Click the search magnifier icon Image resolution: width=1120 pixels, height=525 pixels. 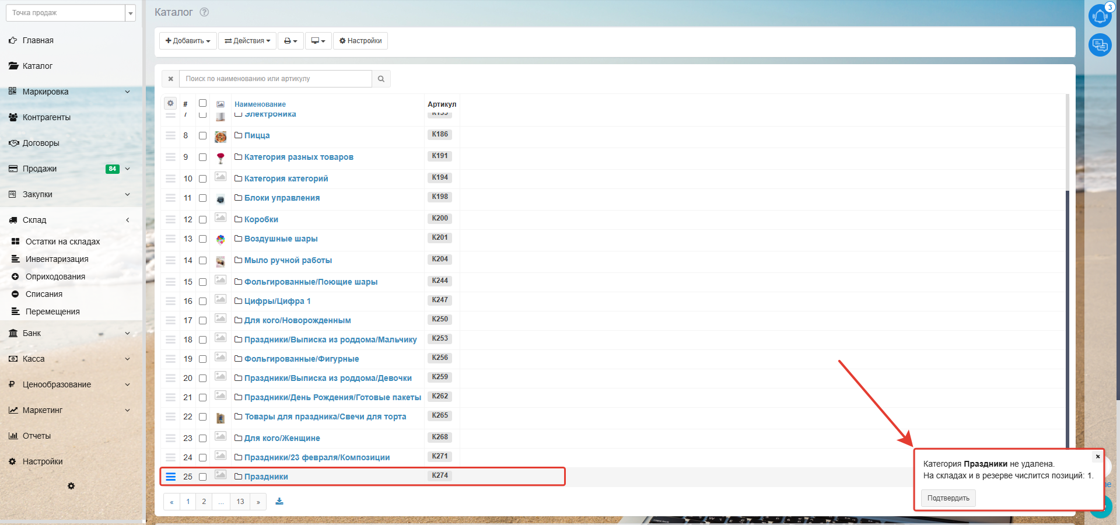click(381, 79)
